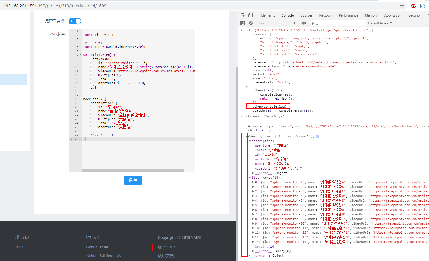Expand the Promise {<pending>} entry
Screen dimensions: 429x261
coord(246,116)
